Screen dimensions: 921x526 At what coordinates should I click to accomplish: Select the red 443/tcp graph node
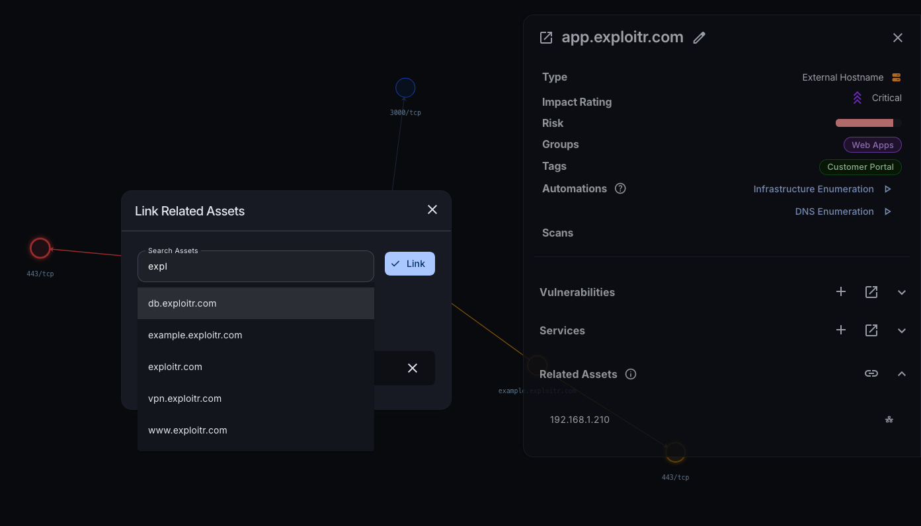pos(40,248)
